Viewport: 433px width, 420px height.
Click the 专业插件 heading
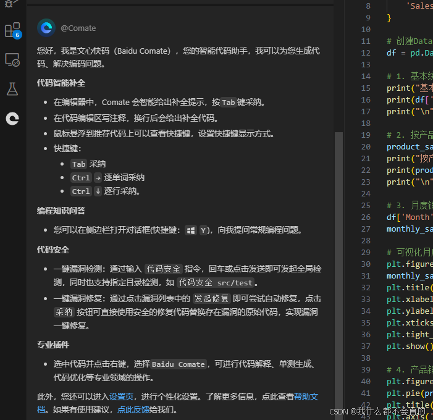click(x=53, y=345)
